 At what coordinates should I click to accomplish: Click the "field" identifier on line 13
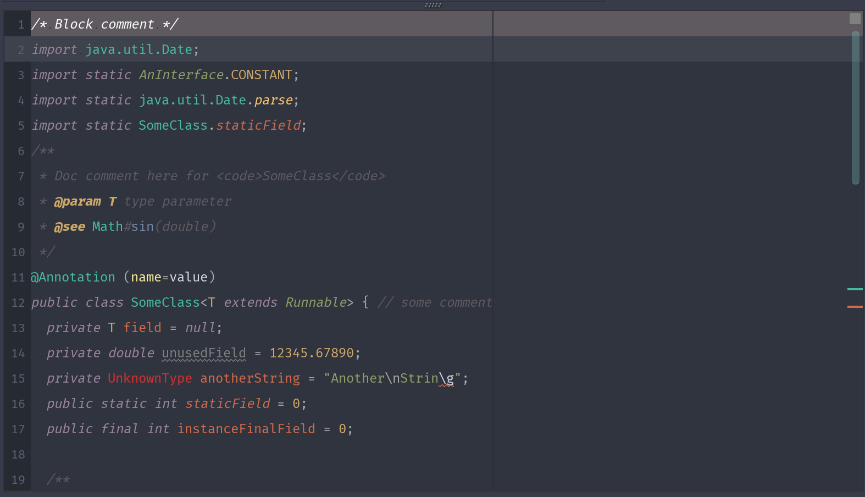click(142, 328)
